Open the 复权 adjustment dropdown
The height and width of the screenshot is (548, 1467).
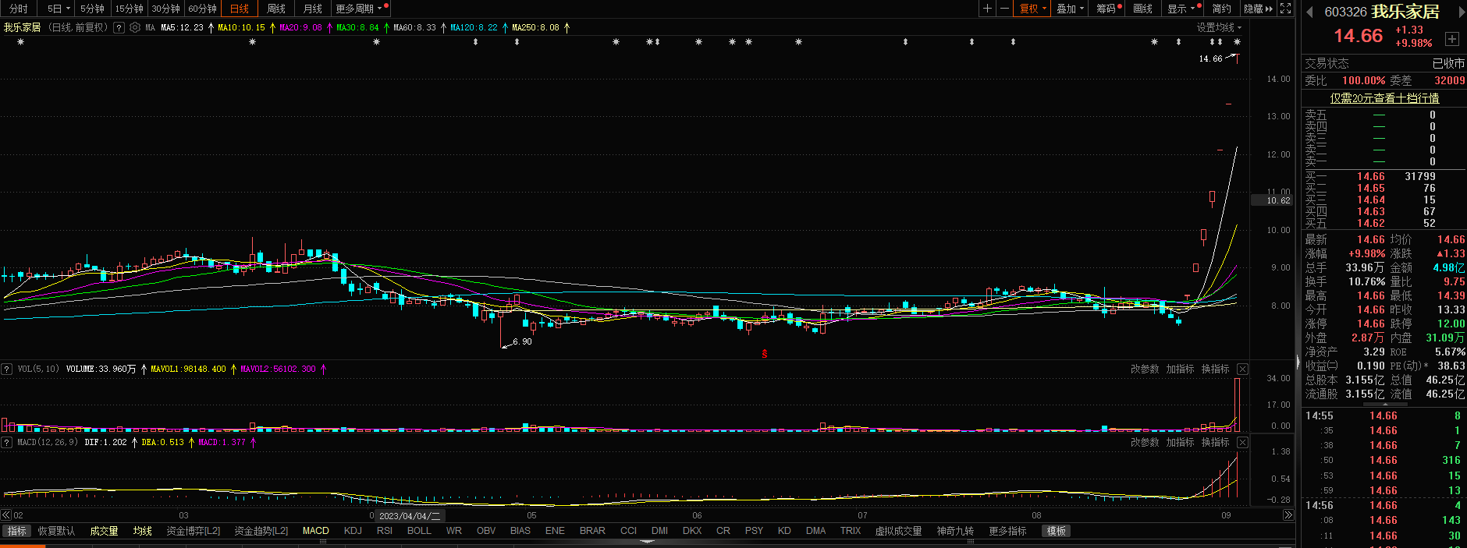[1032, 9]
